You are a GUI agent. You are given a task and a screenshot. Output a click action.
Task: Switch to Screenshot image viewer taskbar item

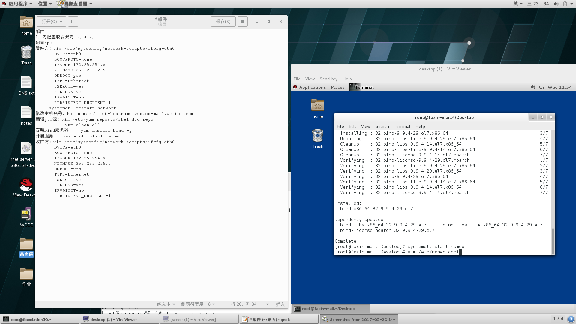(359, 319)
